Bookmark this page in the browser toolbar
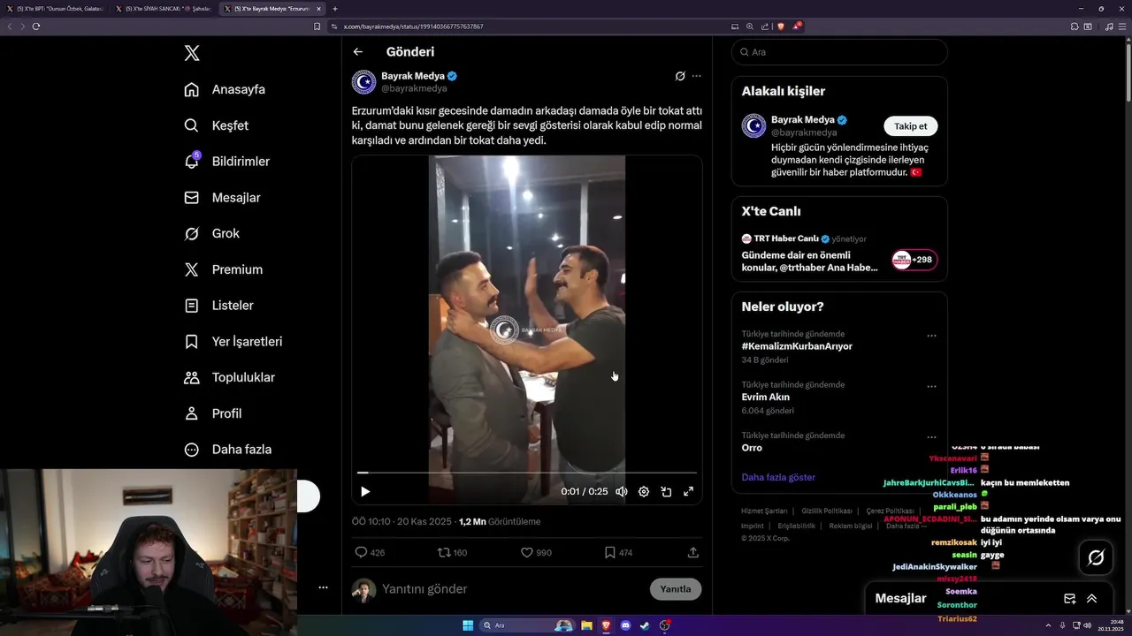This screenshot has height=636, width=1132. click(317, 26)
